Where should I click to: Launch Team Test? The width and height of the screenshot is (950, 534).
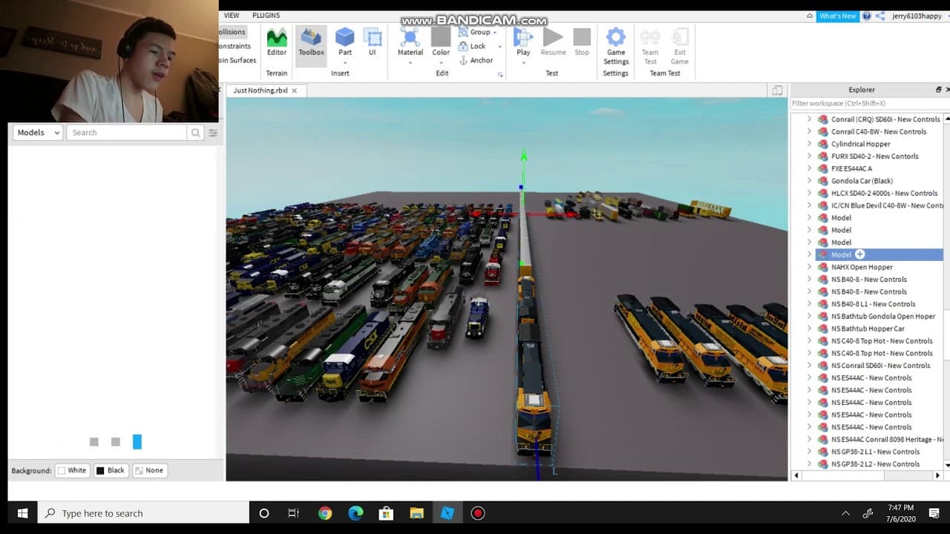pos(650,46)
